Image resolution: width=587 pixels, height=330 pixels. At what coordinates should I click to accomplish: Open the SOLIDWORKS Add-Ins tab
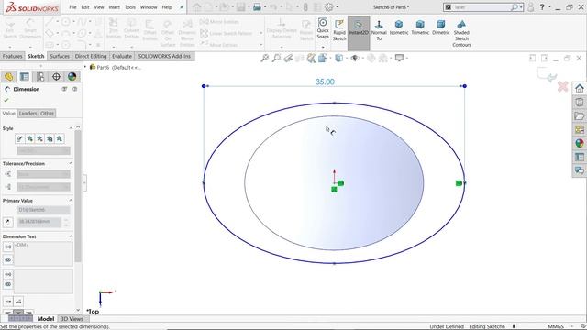tap(164, 57)
